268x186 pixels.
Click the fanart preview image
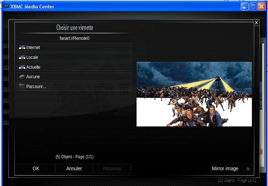(x=194, y=94)
